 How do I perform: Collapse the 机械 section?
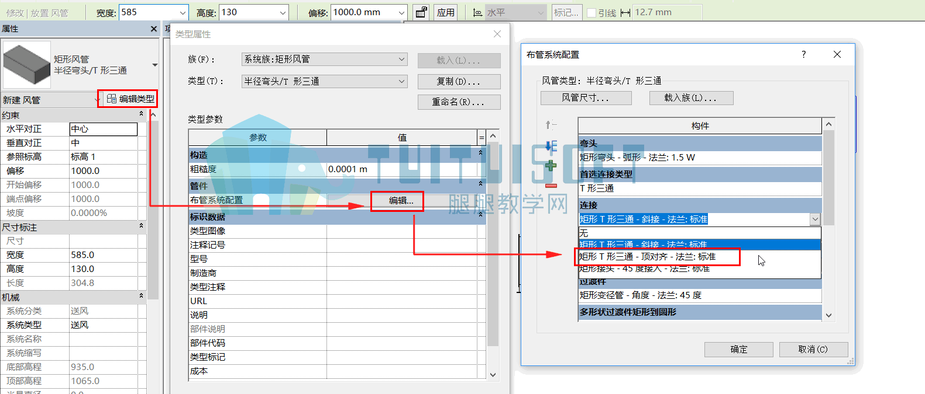(141, 297)
